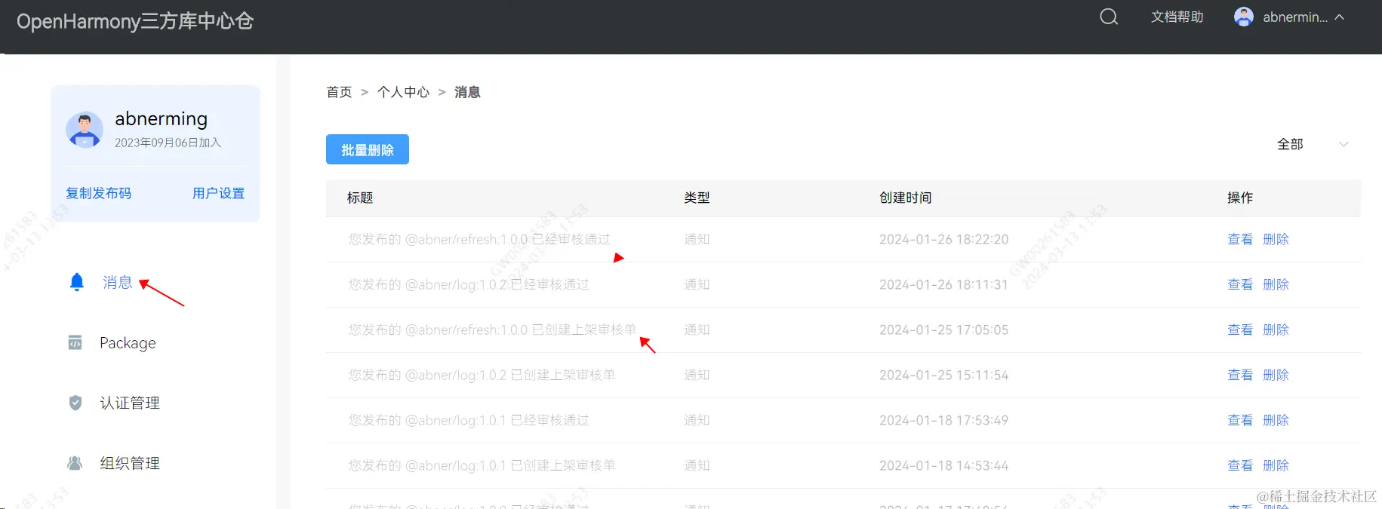Delete message dated 2024-01-18 14:53:44
1382x509 pixels.
pos(1276,465)
